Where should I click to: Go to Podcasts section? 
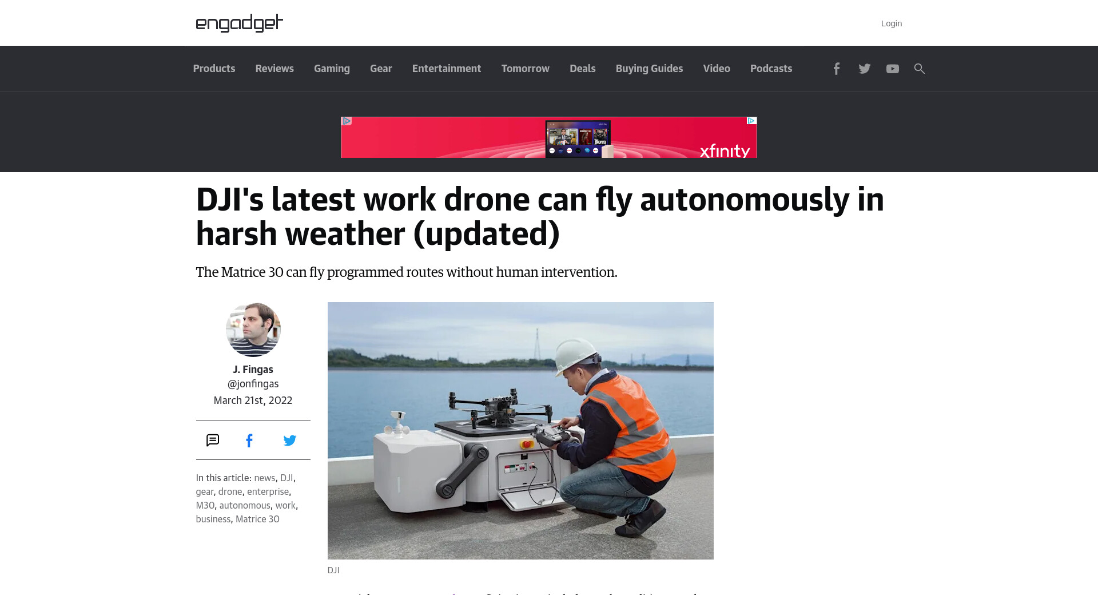coord(771,69)
